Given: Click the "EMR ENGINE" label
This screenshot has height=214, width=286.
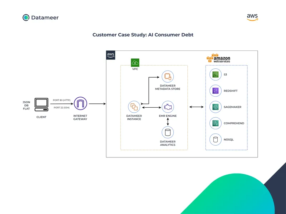Looking at the screenshot, I should point(168,116).
